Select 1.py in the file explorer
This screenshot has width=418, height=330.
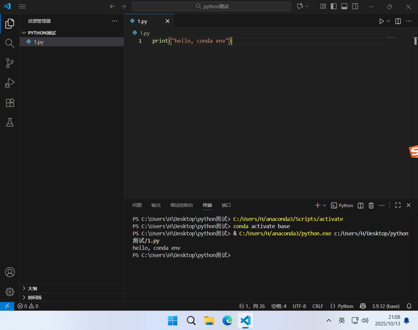(x=72, y=42)
